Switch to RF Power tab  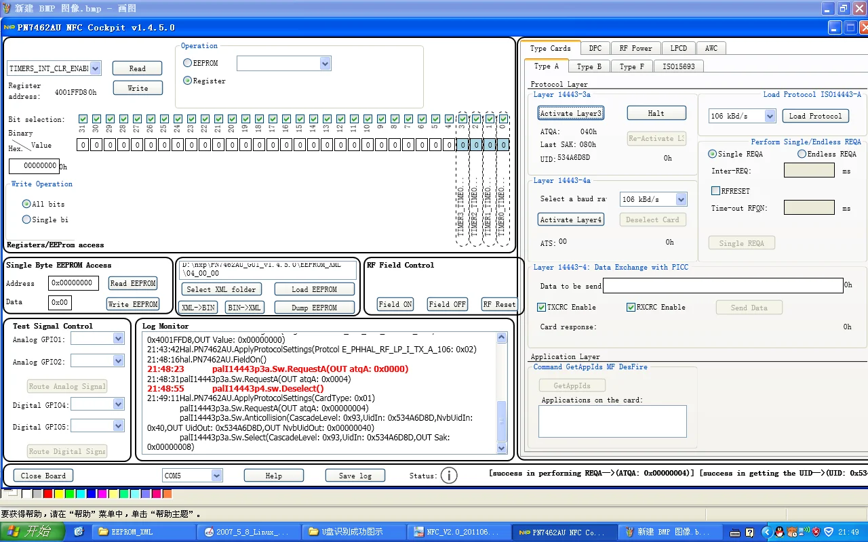pyautogui.click(x=635, y=48)
